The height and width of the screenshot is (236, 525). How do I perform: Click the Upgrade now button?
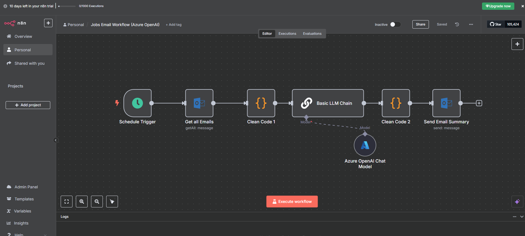point(498,6)
